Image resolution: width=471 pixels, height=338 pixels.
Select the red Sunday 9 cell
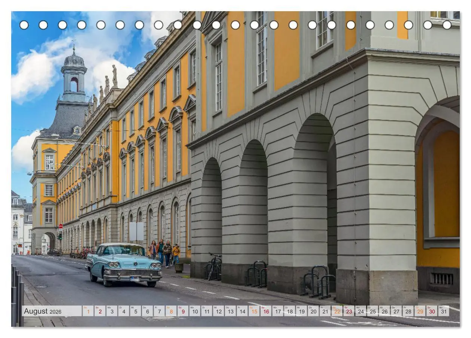tap(183, 311)
